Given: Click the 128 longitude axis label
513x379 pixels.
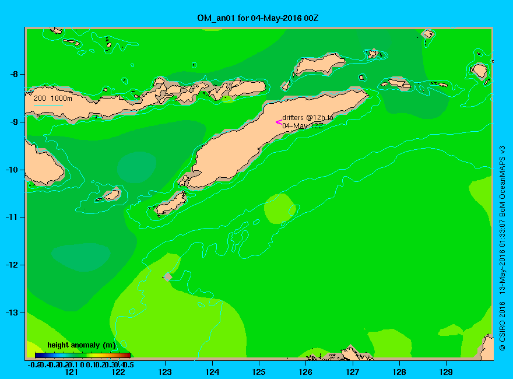Looking at the screenshot, I should tap(399, 372).
